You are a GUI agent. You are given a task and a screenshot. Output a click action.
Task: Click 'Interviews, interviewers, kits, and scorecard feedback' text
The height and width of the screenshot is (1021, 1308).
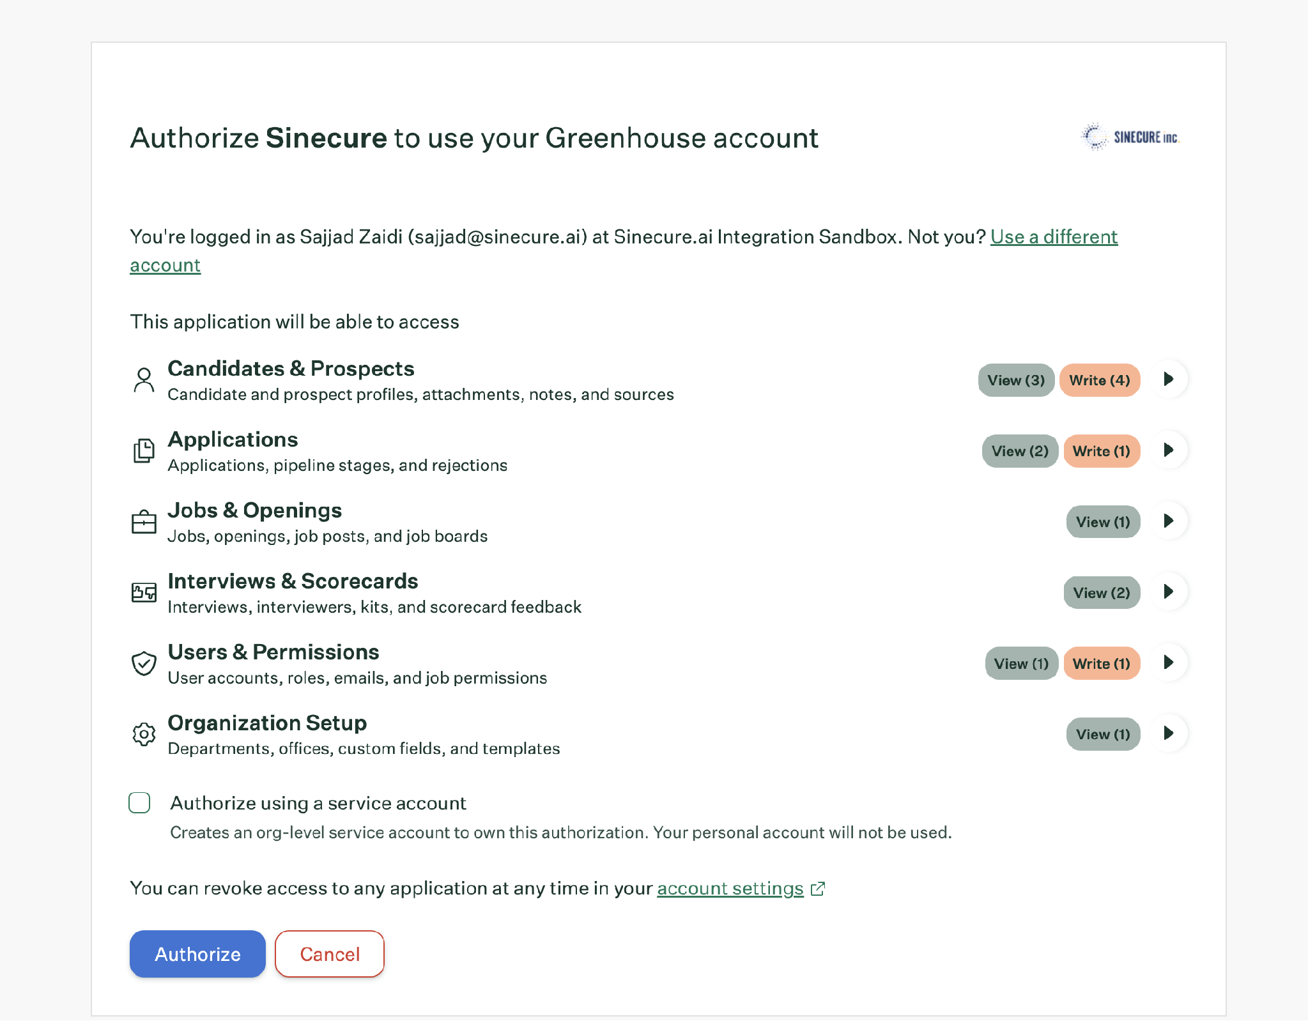(x=374, y=607)
